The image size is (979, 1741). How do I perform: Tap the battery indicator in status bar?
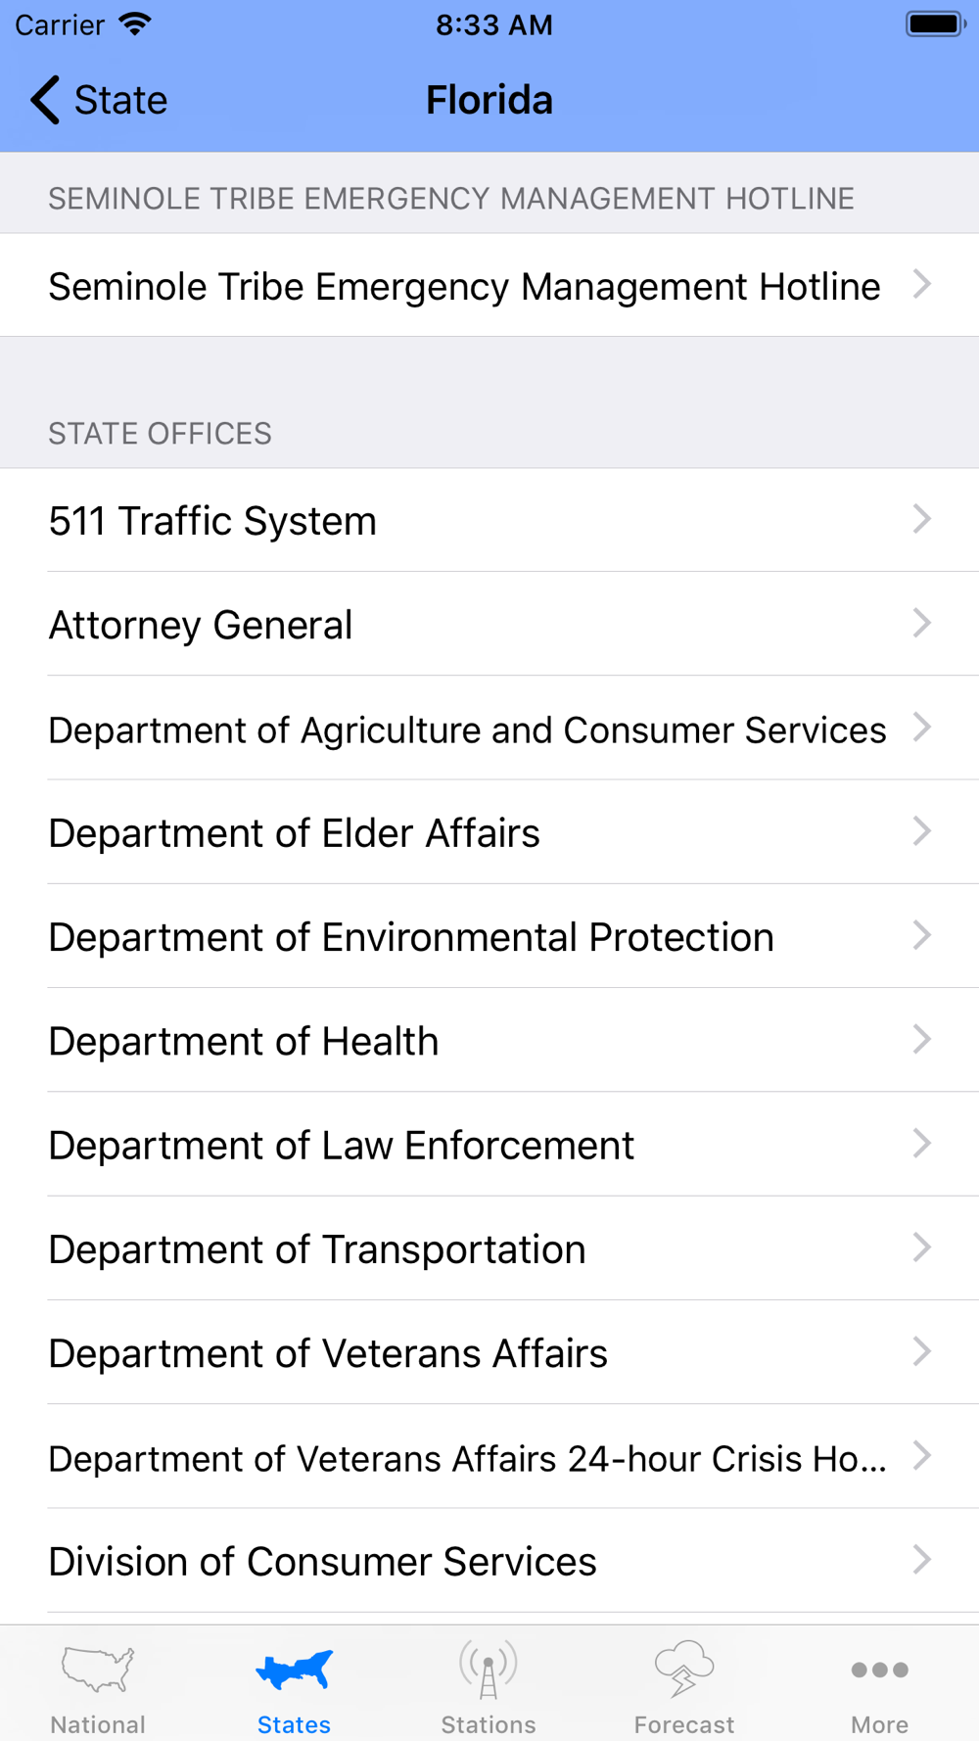[x=936, y=24]
